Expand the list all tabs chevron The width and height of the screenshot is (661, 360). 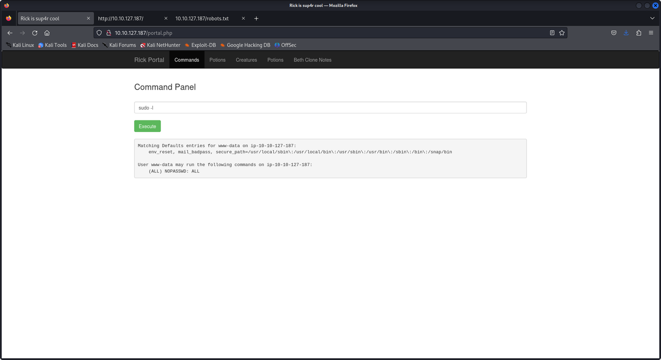pos(652,18)
